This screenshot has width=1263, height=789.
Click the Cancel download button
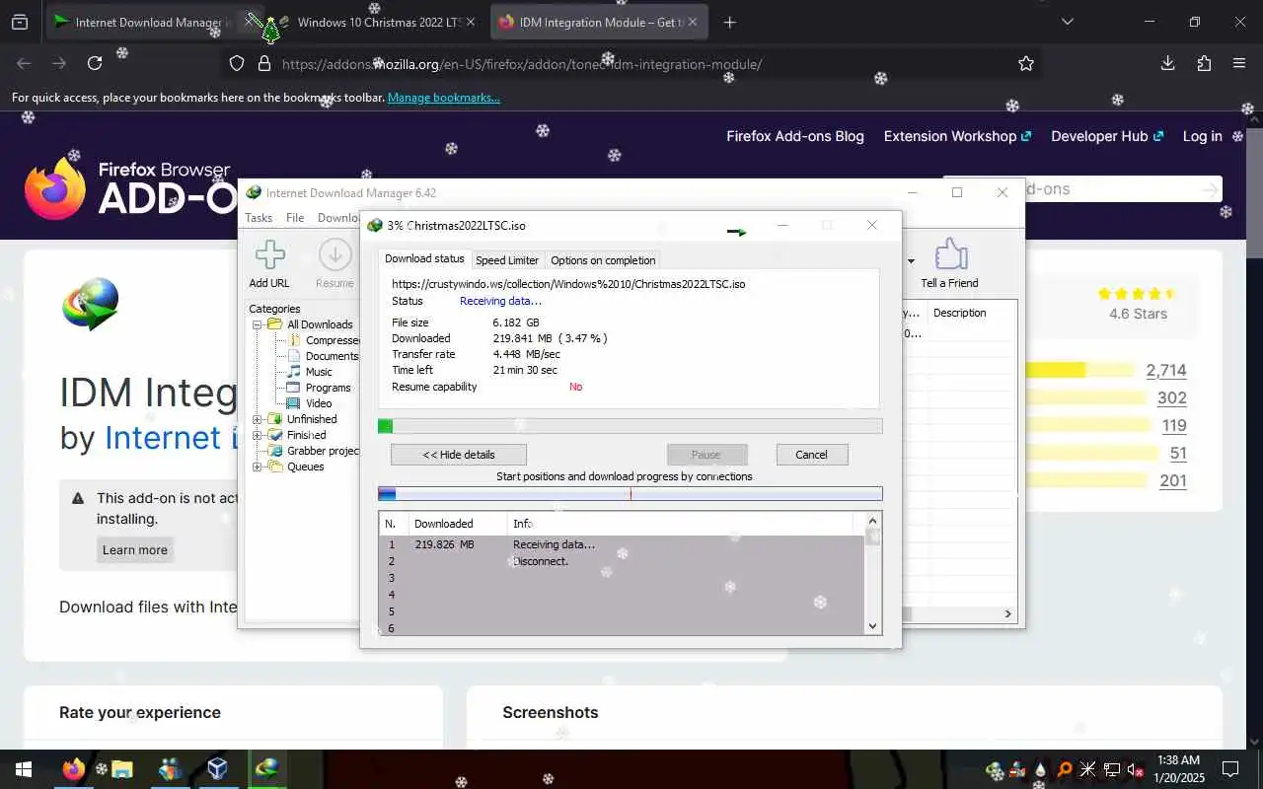coord(811,455)
